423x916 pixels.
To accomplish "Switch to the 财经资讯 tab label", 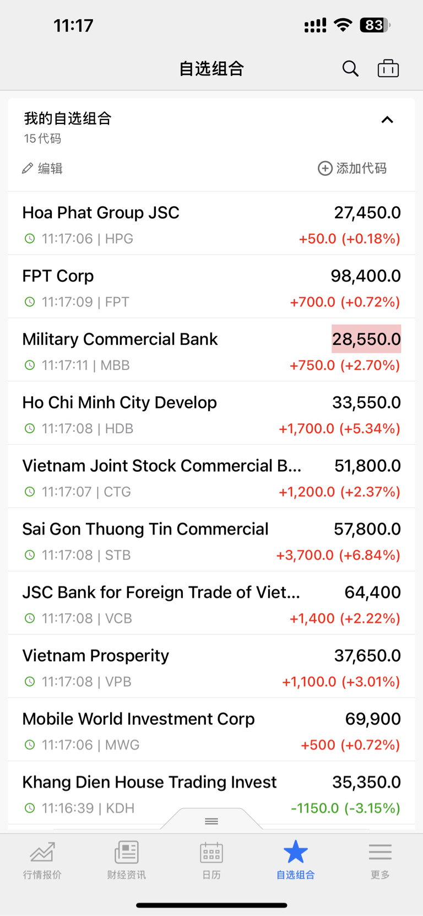I will 127,875.
